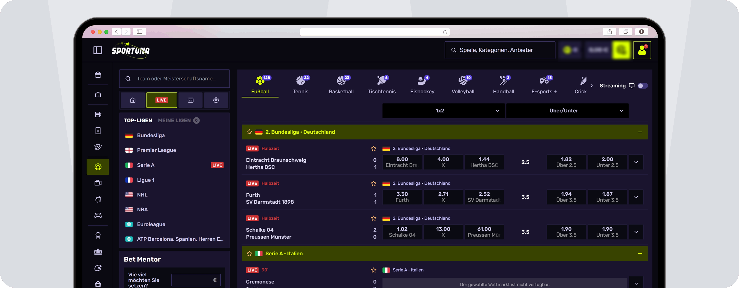Viewport: 739px width, 288px height.
Task: Click the Sportuna logo
Action: point(131,50)
